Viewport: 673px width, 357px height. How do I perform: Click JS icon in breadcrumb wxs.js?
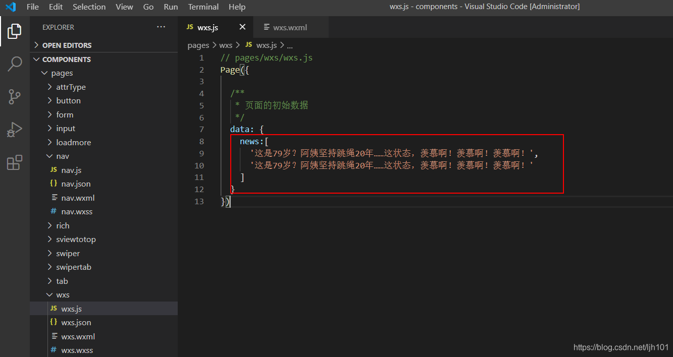tap(248, 45)
